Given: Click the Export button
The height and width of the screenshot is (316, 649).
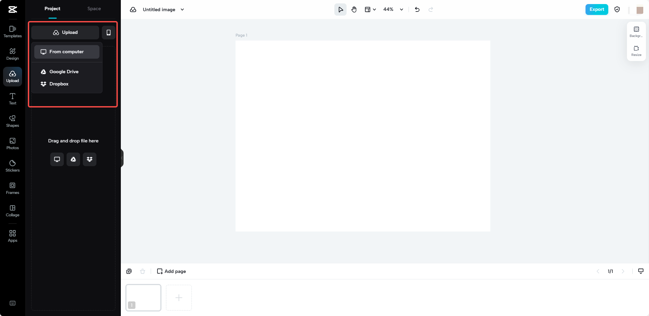Looking at the screenshot, I should [x=596, y=9].
